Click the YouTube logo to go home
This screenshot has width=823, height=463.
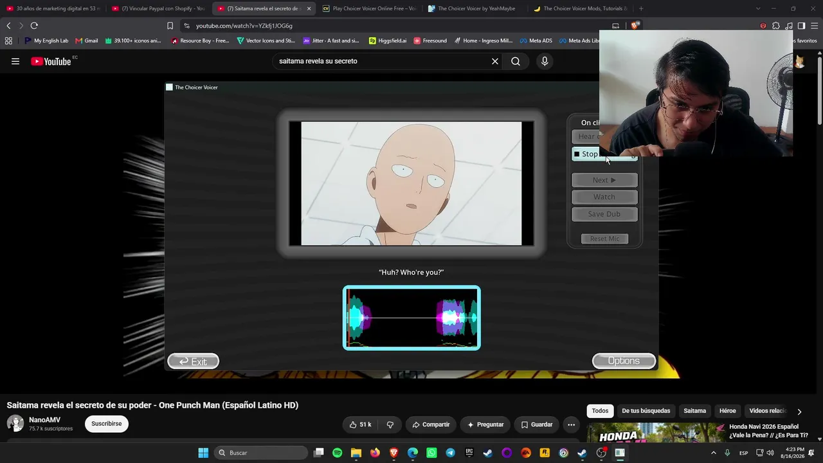click(x=51, y=61)
